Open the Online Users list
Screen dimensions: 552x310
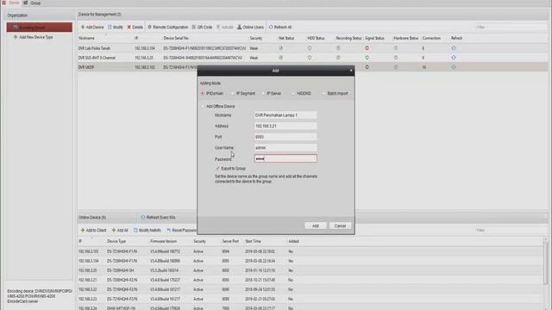tap(250, 27)
